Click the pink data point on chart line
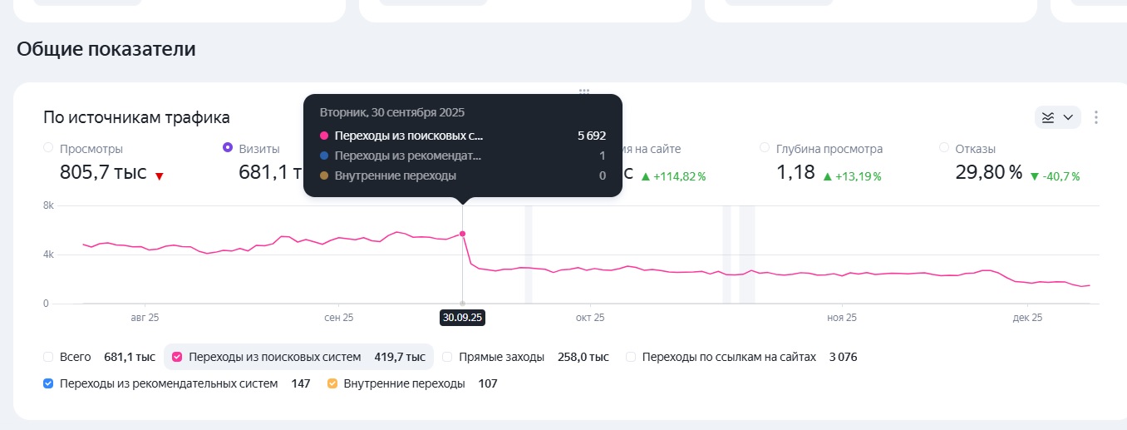Viewport: 1127px width, 430px height. [x=463, y=234]
